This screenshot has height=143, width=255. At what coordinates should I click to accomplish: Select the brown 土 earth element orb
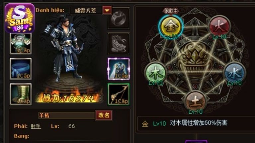coord(195,102)
